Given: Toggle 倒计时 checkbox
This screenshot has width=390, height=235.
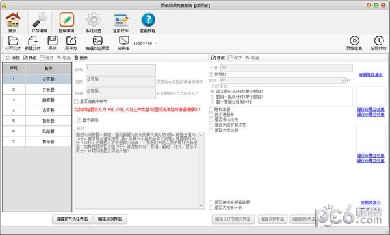Looking at the screenshot, I should click(x=211, y=74).
